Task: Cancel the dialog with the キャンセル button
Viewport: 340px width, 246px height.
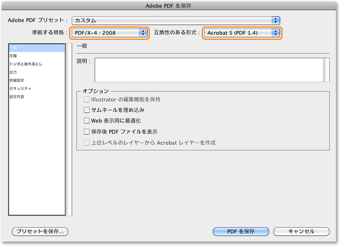Action: coord(301,231)
